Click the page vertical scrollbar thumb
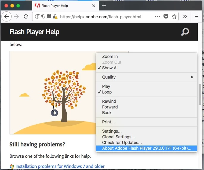Viewport: 204px width, 170px height. (x=200, y=94)
